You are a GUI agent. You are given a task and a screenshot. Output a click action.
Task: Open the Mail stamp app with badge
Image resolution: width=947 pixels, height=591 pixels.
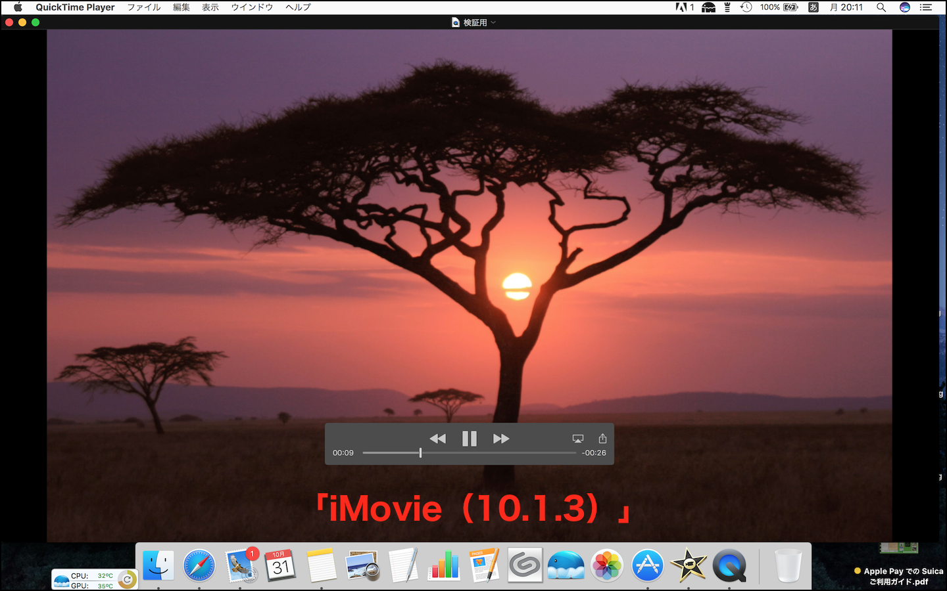tap(241, 565)
